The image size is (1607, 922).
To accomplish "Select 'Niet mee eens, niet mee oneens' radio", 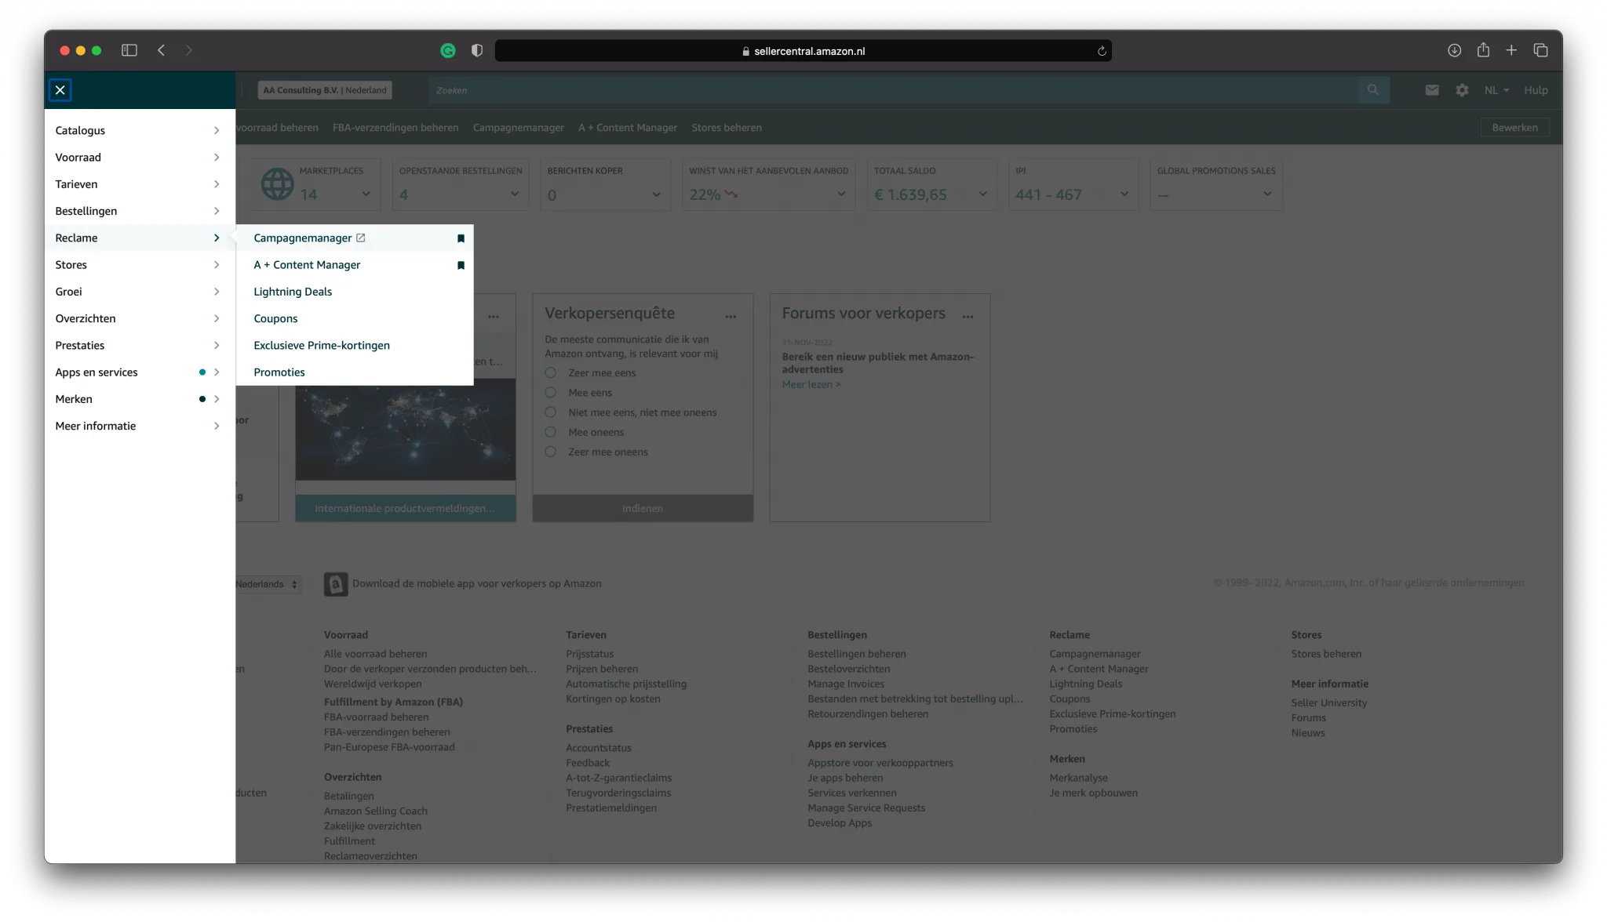I will tap(551, 412).
